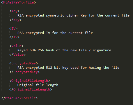Image resolution: width=133 pixels, height=105 pixels.
Task: Click the opening MtAeSKeYForFile tag
Action: click(x=19, y=2)
